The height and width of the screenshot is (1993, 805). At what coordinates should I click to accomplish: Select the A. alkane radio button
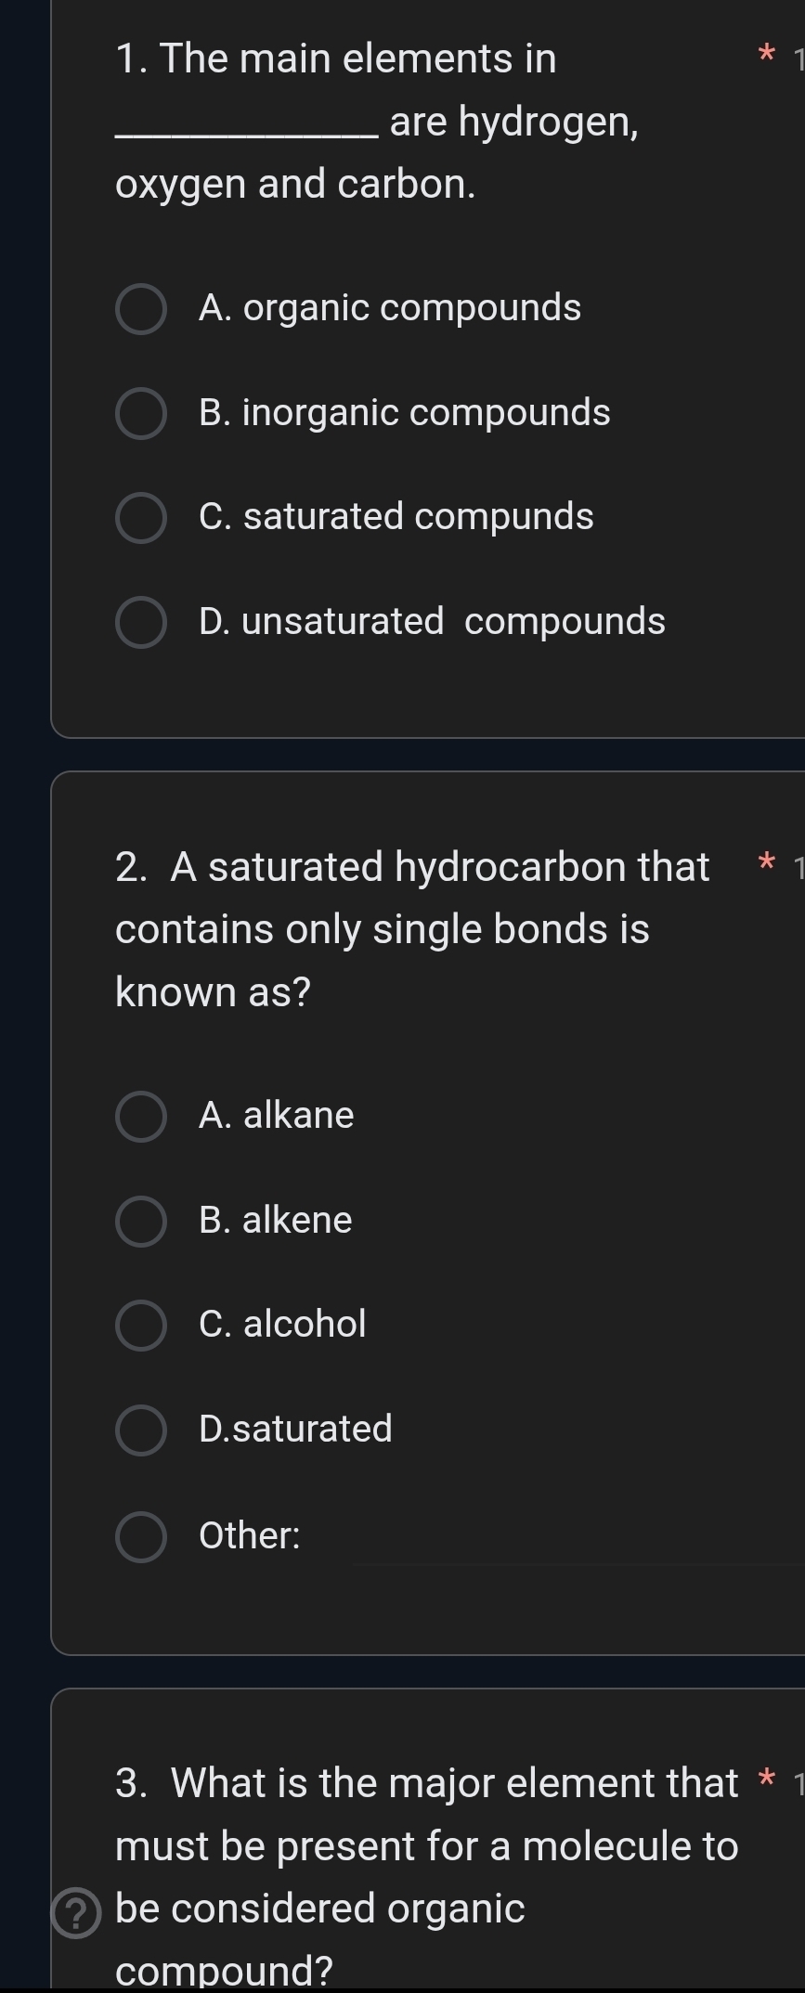point(141,1116)
